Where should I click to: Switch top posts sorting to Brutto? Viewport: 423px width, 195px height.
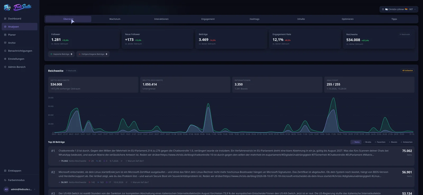coord(367,142)
